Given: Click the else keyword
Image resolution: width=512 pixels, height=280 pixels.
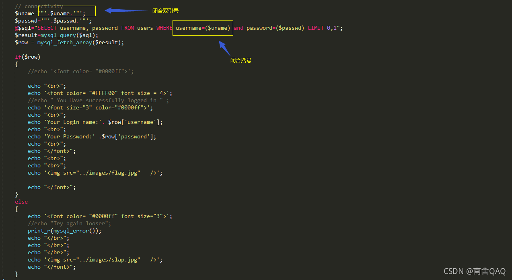Looking at the screenshot, I should click(x=21, y=202).
